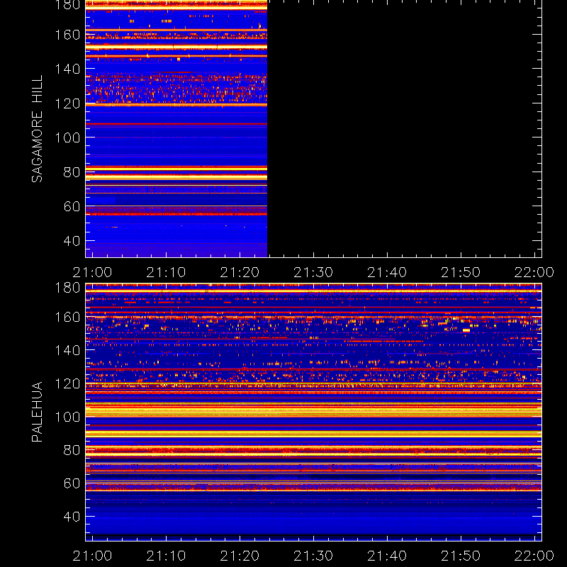Click the 21:00 time label under Sagamore Hill plot
Viewport: 567px width, 567px height.
(x=92, y=272)
